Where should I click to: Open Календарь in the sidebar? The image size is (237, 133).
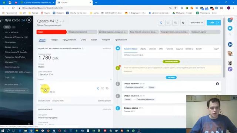pos(10,42)
